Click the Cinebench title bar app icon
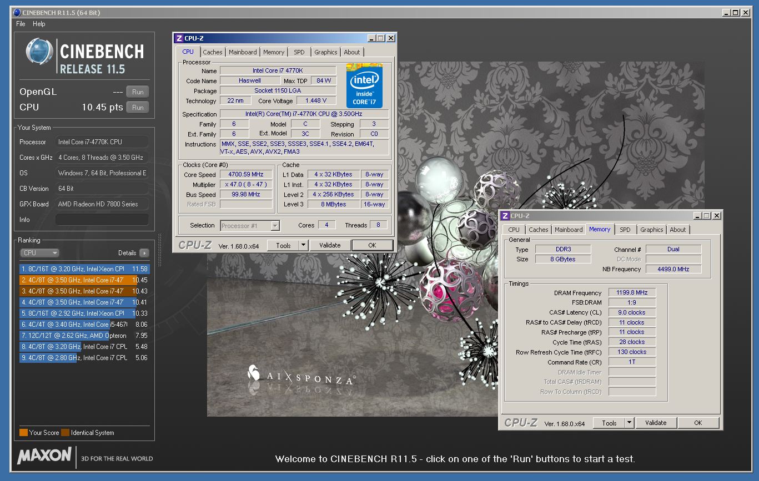Image resolution: width=759 pixels, height=481 pixels. [x=17, y=12]
